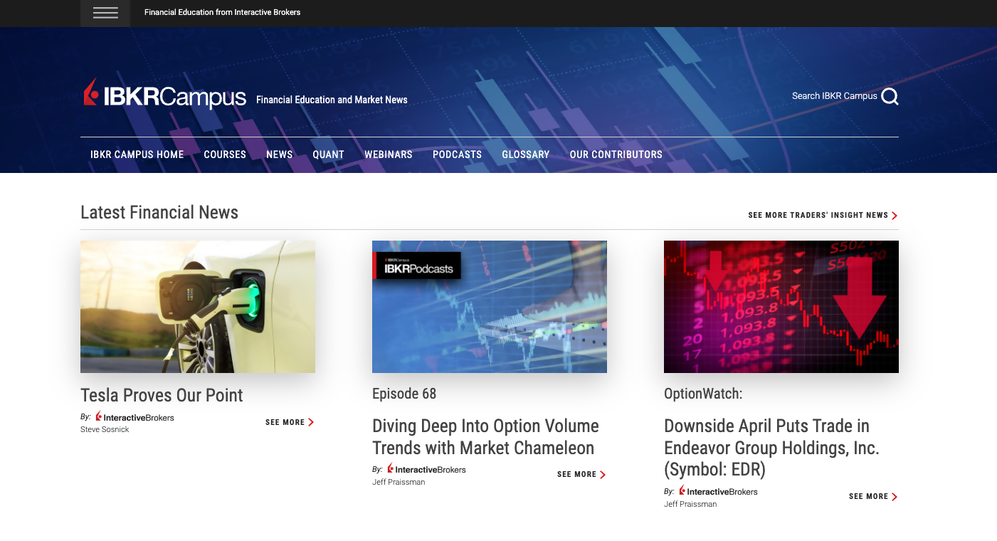Open Diving Deep Into Option Volume Trends headline

click(485, 437)
